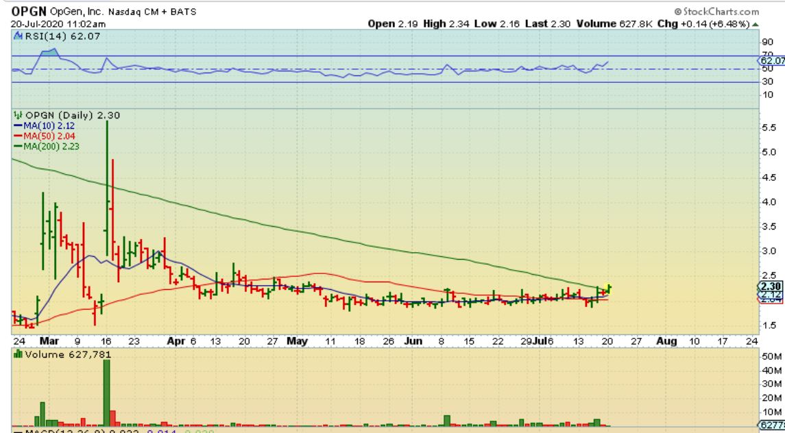Click the RSI peak shaded above 70

[x=49, y=52]
